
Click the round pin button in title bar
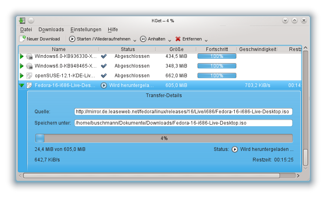point(31,21)
